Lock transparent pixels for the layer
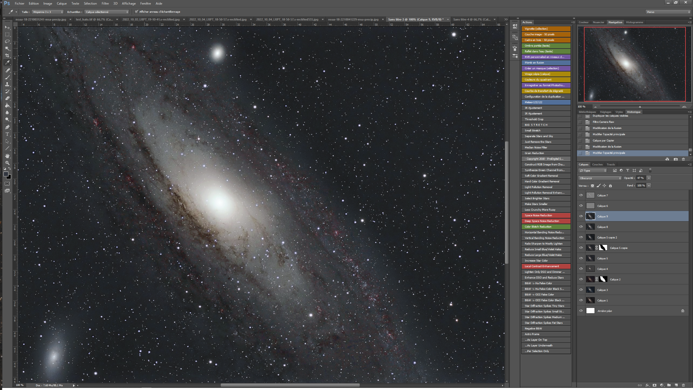The height and width of the screenshot is (390, 693). coord(592,186)
